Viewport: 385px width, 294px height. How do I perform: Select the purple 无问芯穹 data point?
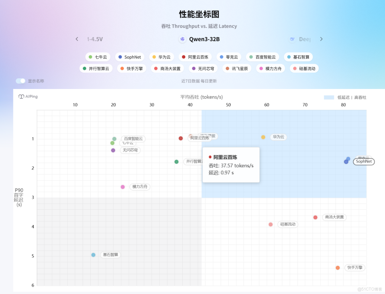pos(113,150)
